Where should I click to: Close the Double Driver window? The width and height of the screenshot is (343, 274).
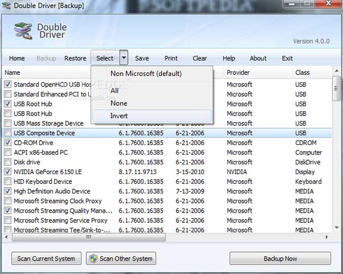coord(328,4)
